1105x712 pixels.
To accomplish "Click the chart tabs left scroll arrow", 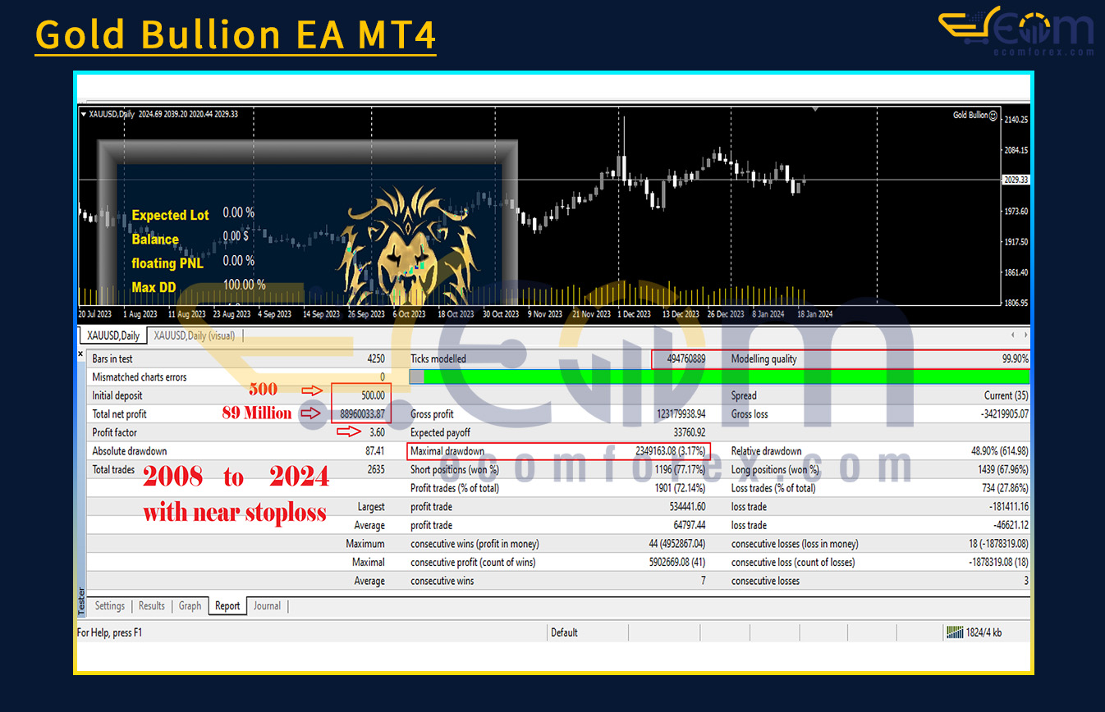I will (1013, 335).
